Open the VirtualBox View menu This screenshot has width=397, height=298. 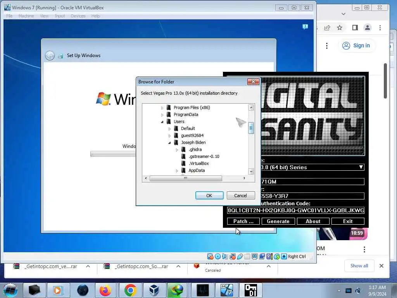pos(44,16)
